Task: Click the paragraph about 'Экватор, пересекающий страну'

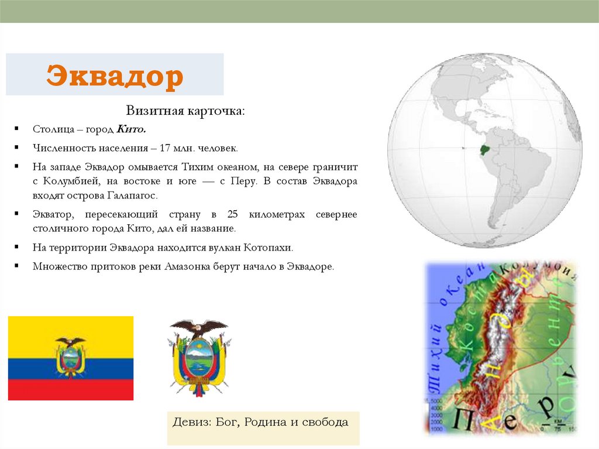Action: 195,221
